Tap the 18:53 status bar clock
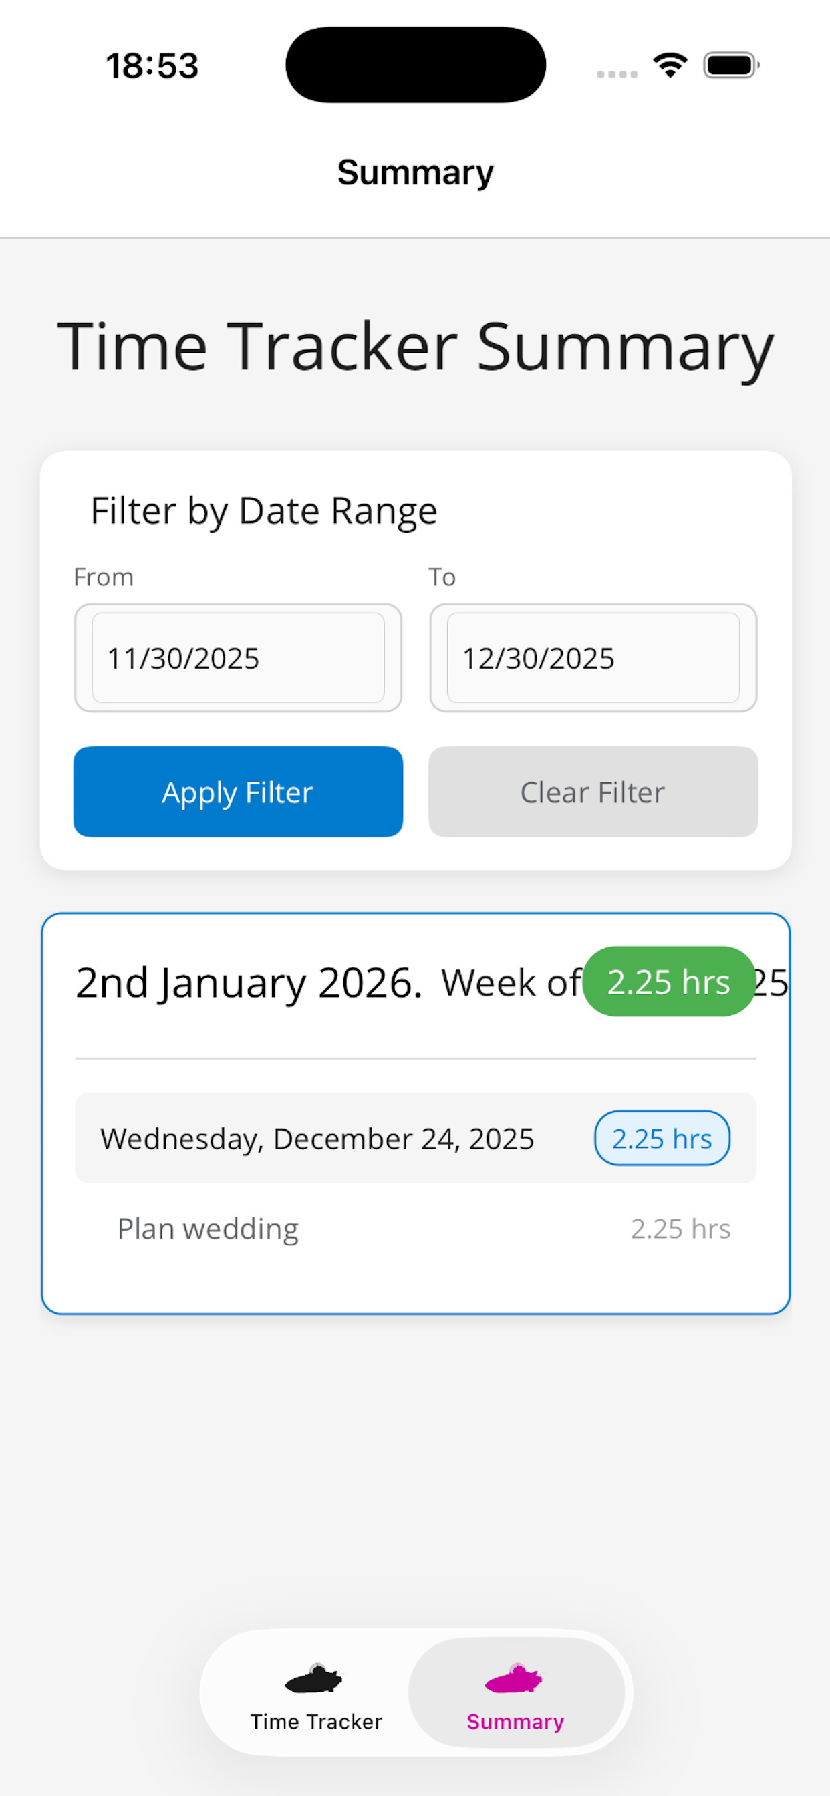Viewport: 830px width, 1796px height. point(152,65)
